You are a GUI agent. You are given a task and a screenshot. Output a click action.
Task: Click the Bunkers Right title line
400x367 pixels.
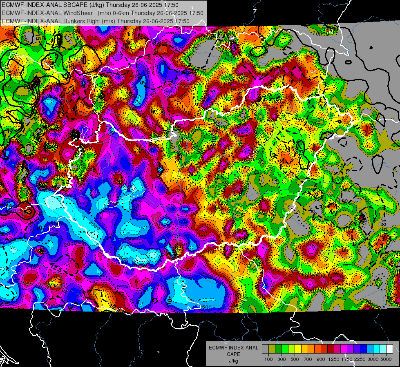tap(96, 21)
